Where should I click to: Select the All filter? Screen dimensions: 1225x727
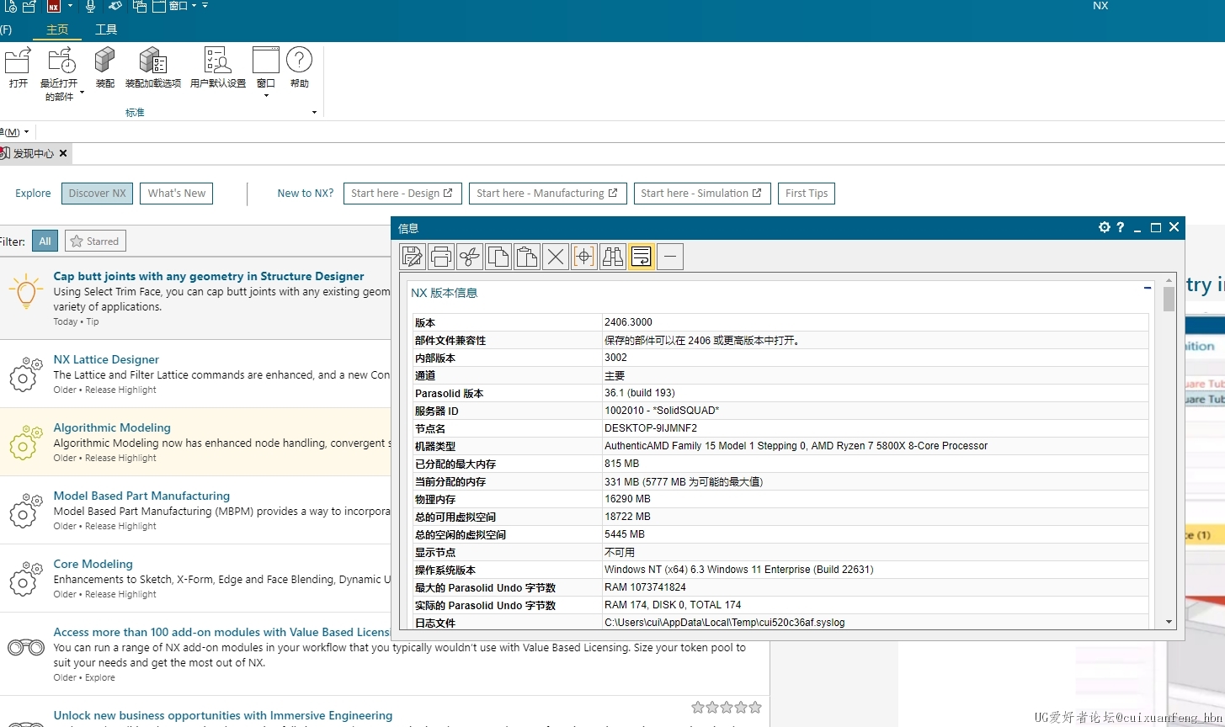(45, 241)
